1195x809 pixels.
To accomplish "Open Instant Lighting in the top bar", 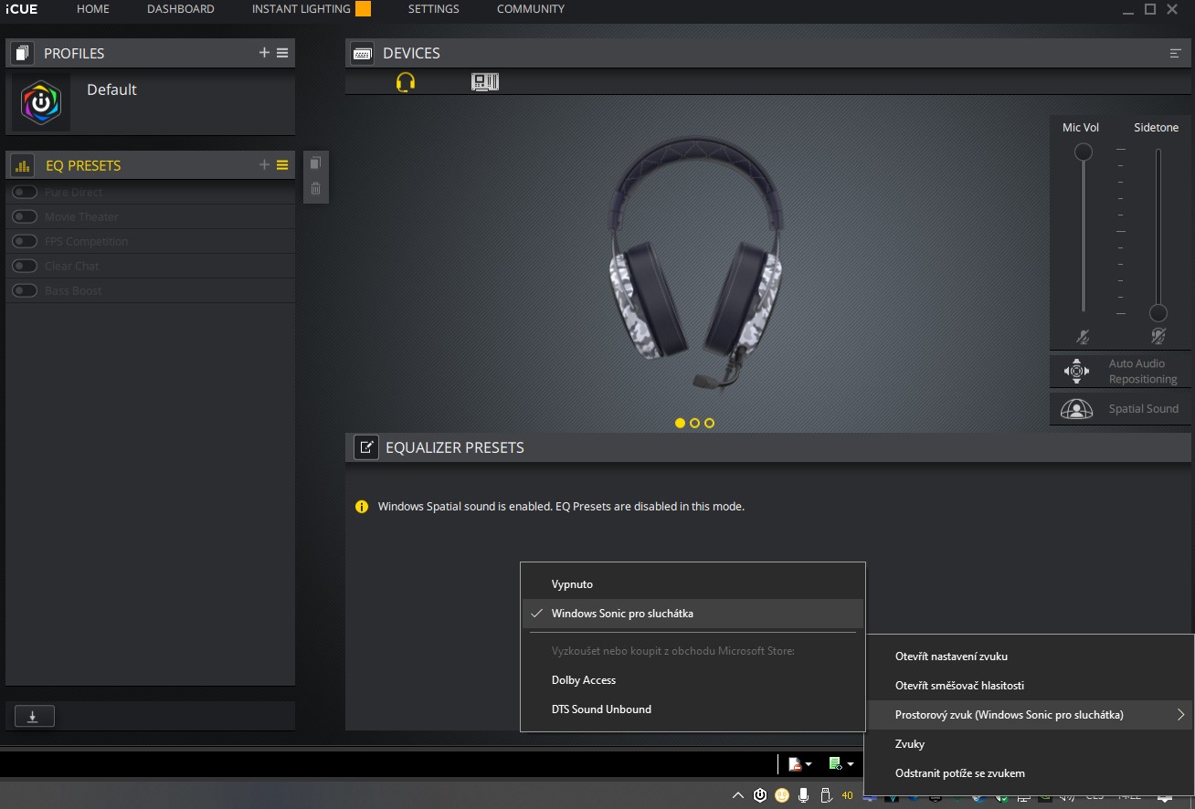I will (x=301, y=9).
